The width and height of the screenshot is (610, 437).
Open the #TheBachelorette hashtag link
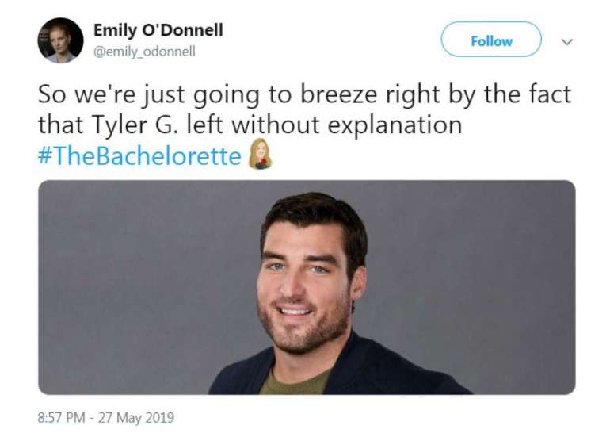point(139,155)
